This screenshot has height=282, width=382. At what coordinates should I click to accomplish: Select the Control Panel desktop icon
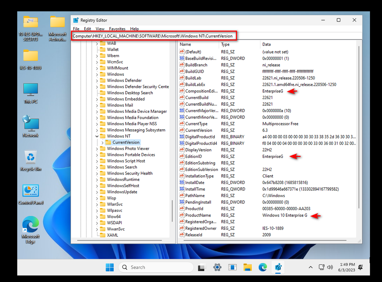(x=31, y=195)
